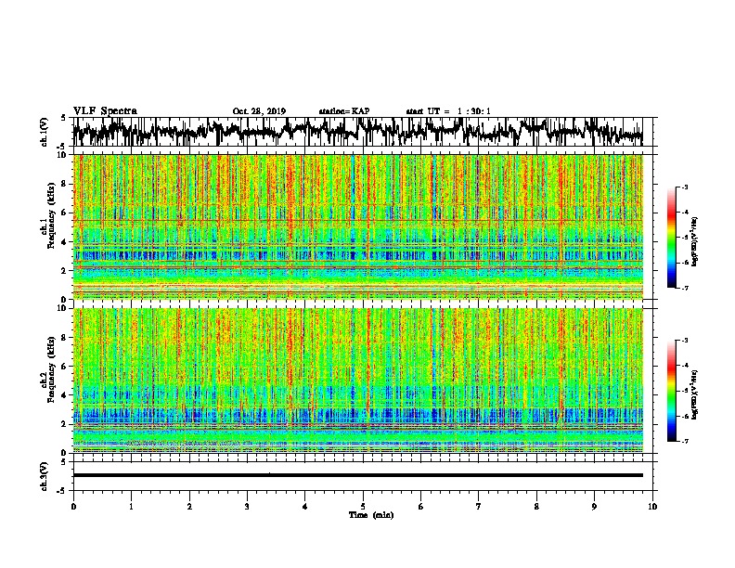Click the time axis end label "10"

652,507
